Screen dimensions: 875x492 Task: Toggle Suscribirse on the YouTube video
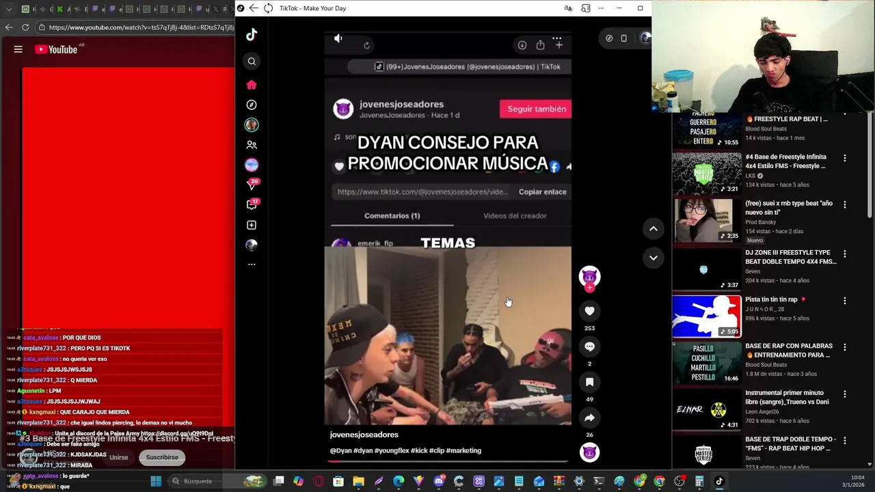click(162, 457)
